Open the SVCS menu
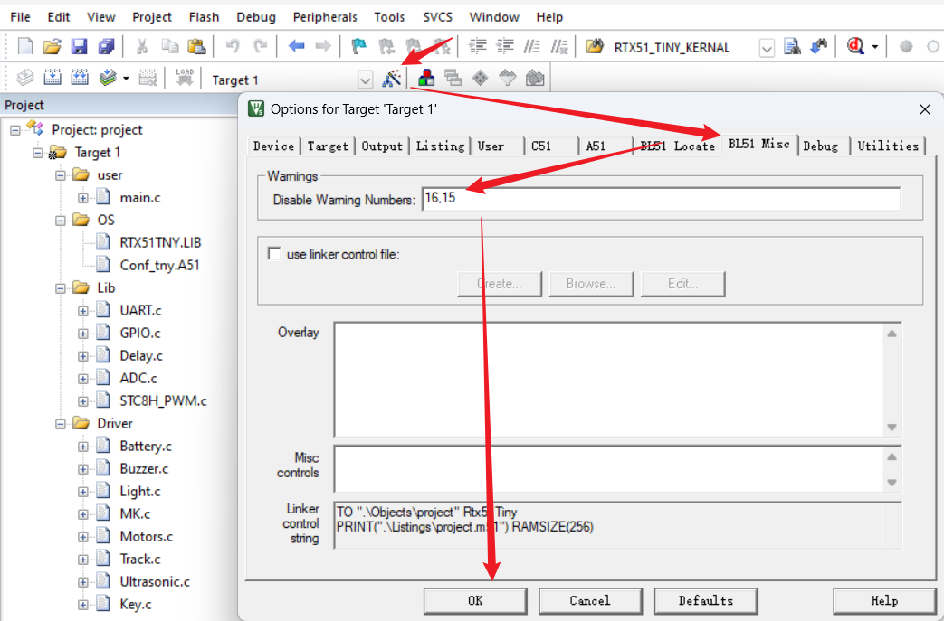The height and width of the screenshot is (621, 944). 437,17
